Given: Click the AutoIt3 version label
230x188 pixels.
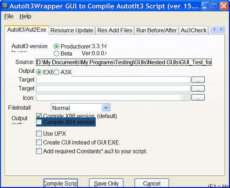Looking at the screenshot, I should [29, 46].
